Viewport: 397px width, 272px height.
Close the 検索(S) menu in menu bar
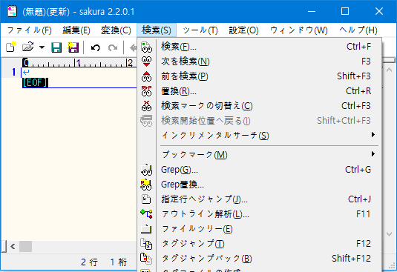pos(157,30)
